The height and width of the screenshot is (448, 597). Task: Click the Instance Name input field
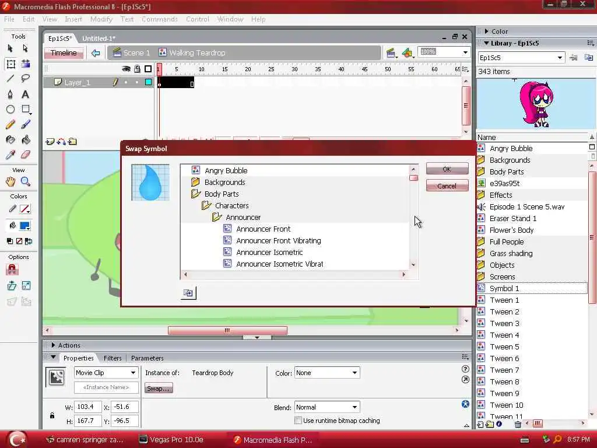pyautogui.click(x=106, y=387)
